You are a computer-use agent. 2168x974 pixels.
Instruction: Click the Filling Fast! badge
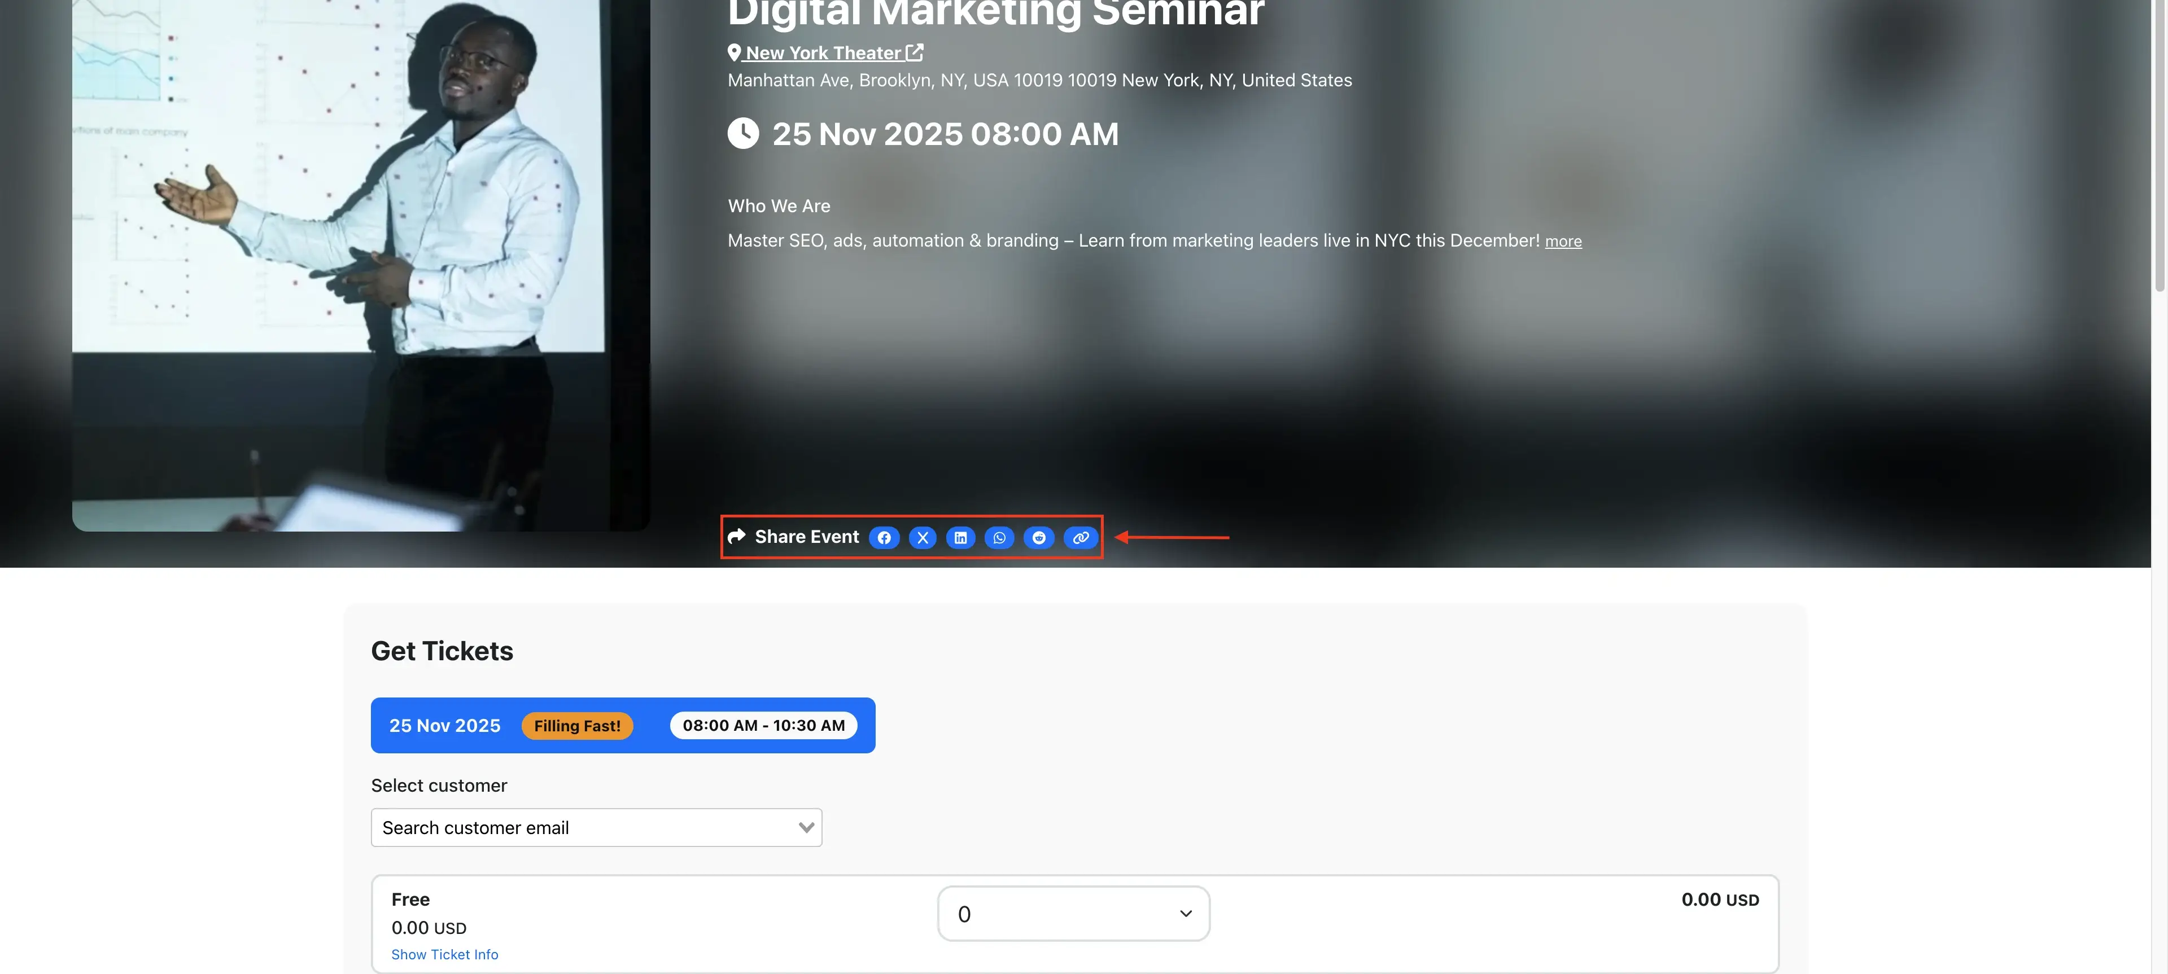pos(576,726)
